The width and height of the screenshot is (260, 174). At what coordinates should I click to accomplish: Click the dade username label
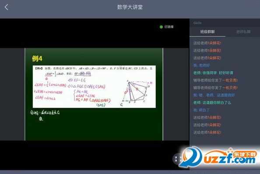(x=197, y=23)
